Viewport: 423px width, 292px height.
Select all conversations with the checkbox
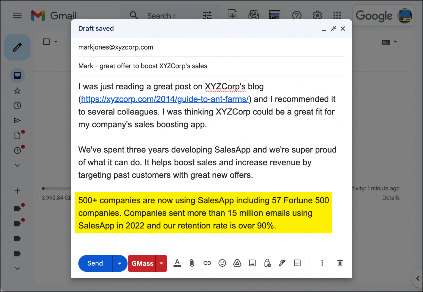tap(46, 42)
